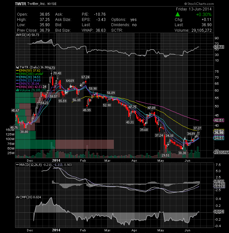This screenshot has height=233, width=229.
Task: Click the 49.99 price low label
Action: 87,110
